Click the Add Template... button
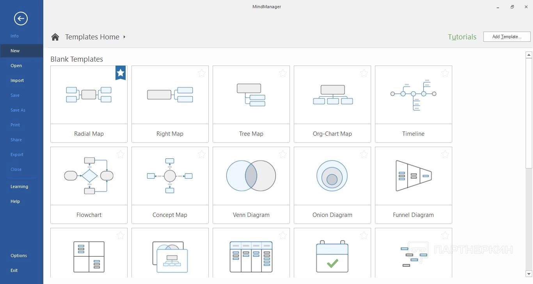533x284 pixels. pos(507,37)
